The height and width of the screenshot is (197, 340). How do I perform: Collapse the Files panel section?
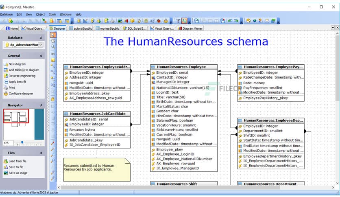(41, 153)
